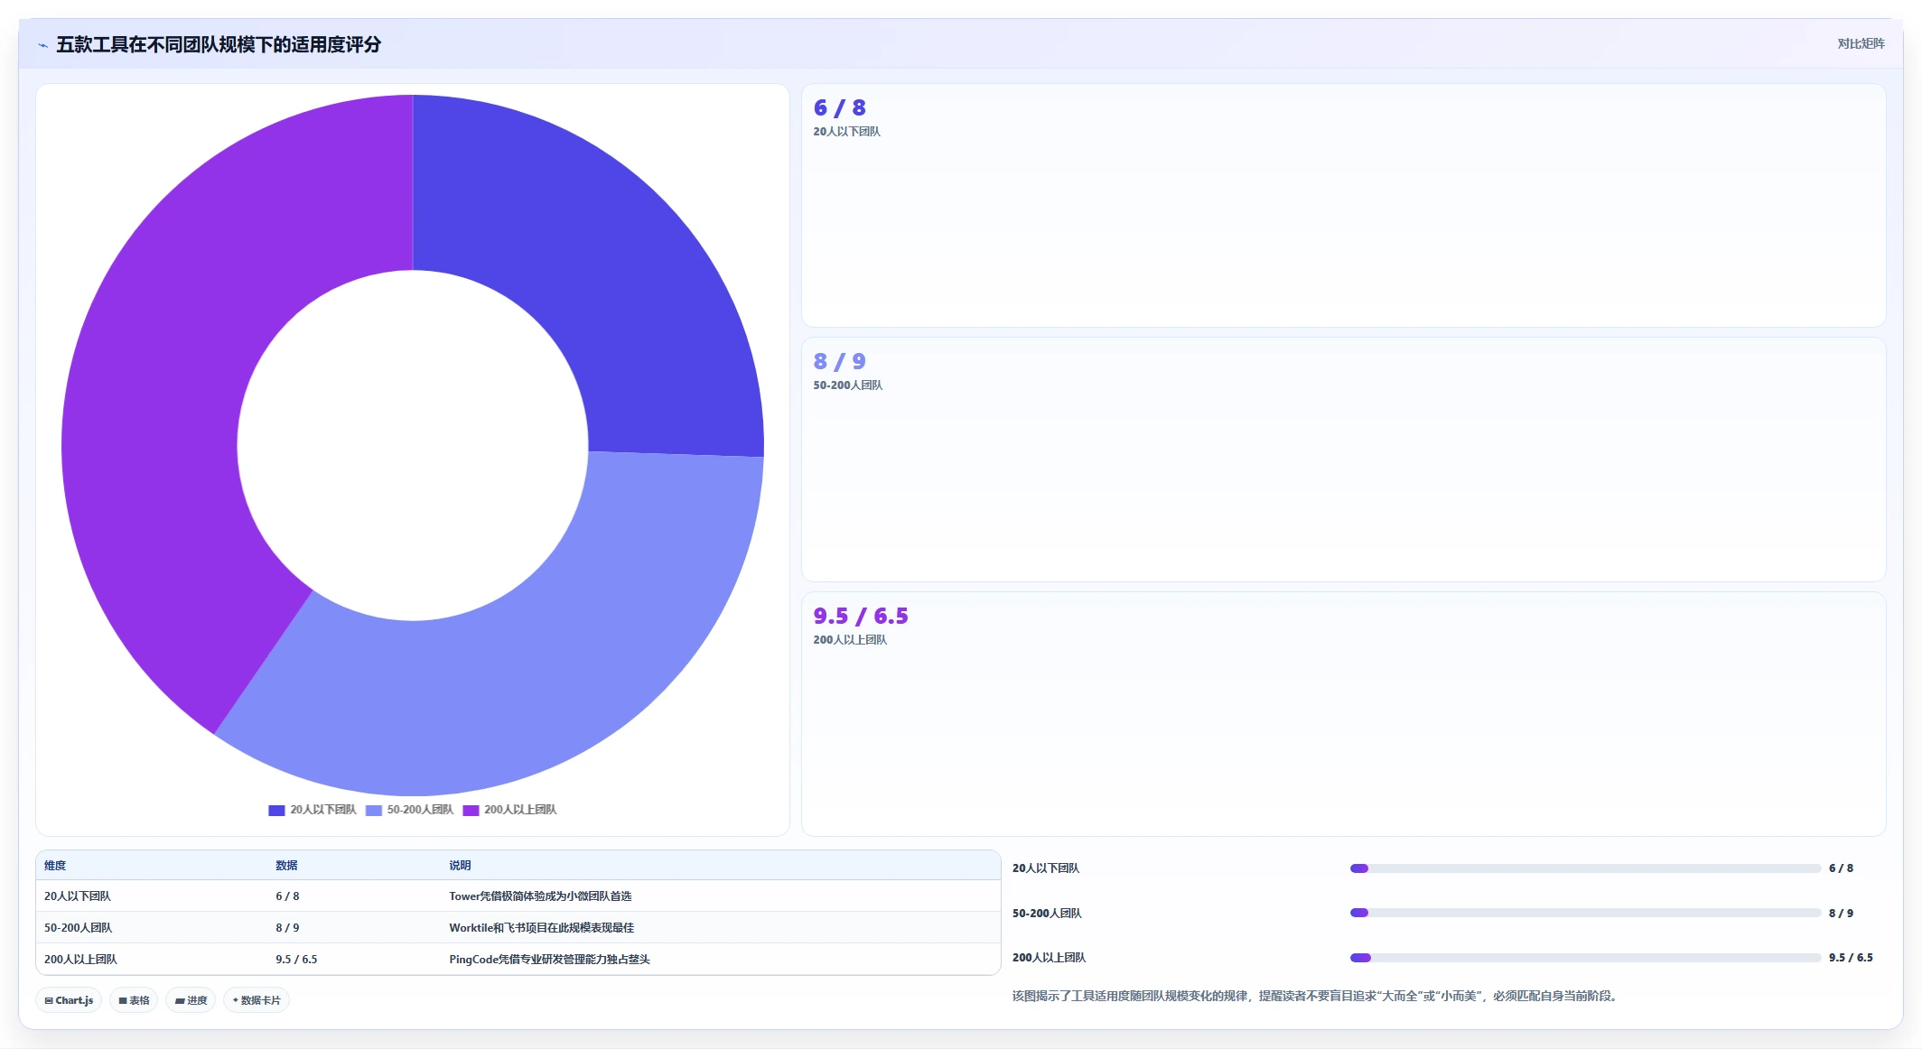Toggle the 50-200人团队 legend entry

click(x=409, y=810)
